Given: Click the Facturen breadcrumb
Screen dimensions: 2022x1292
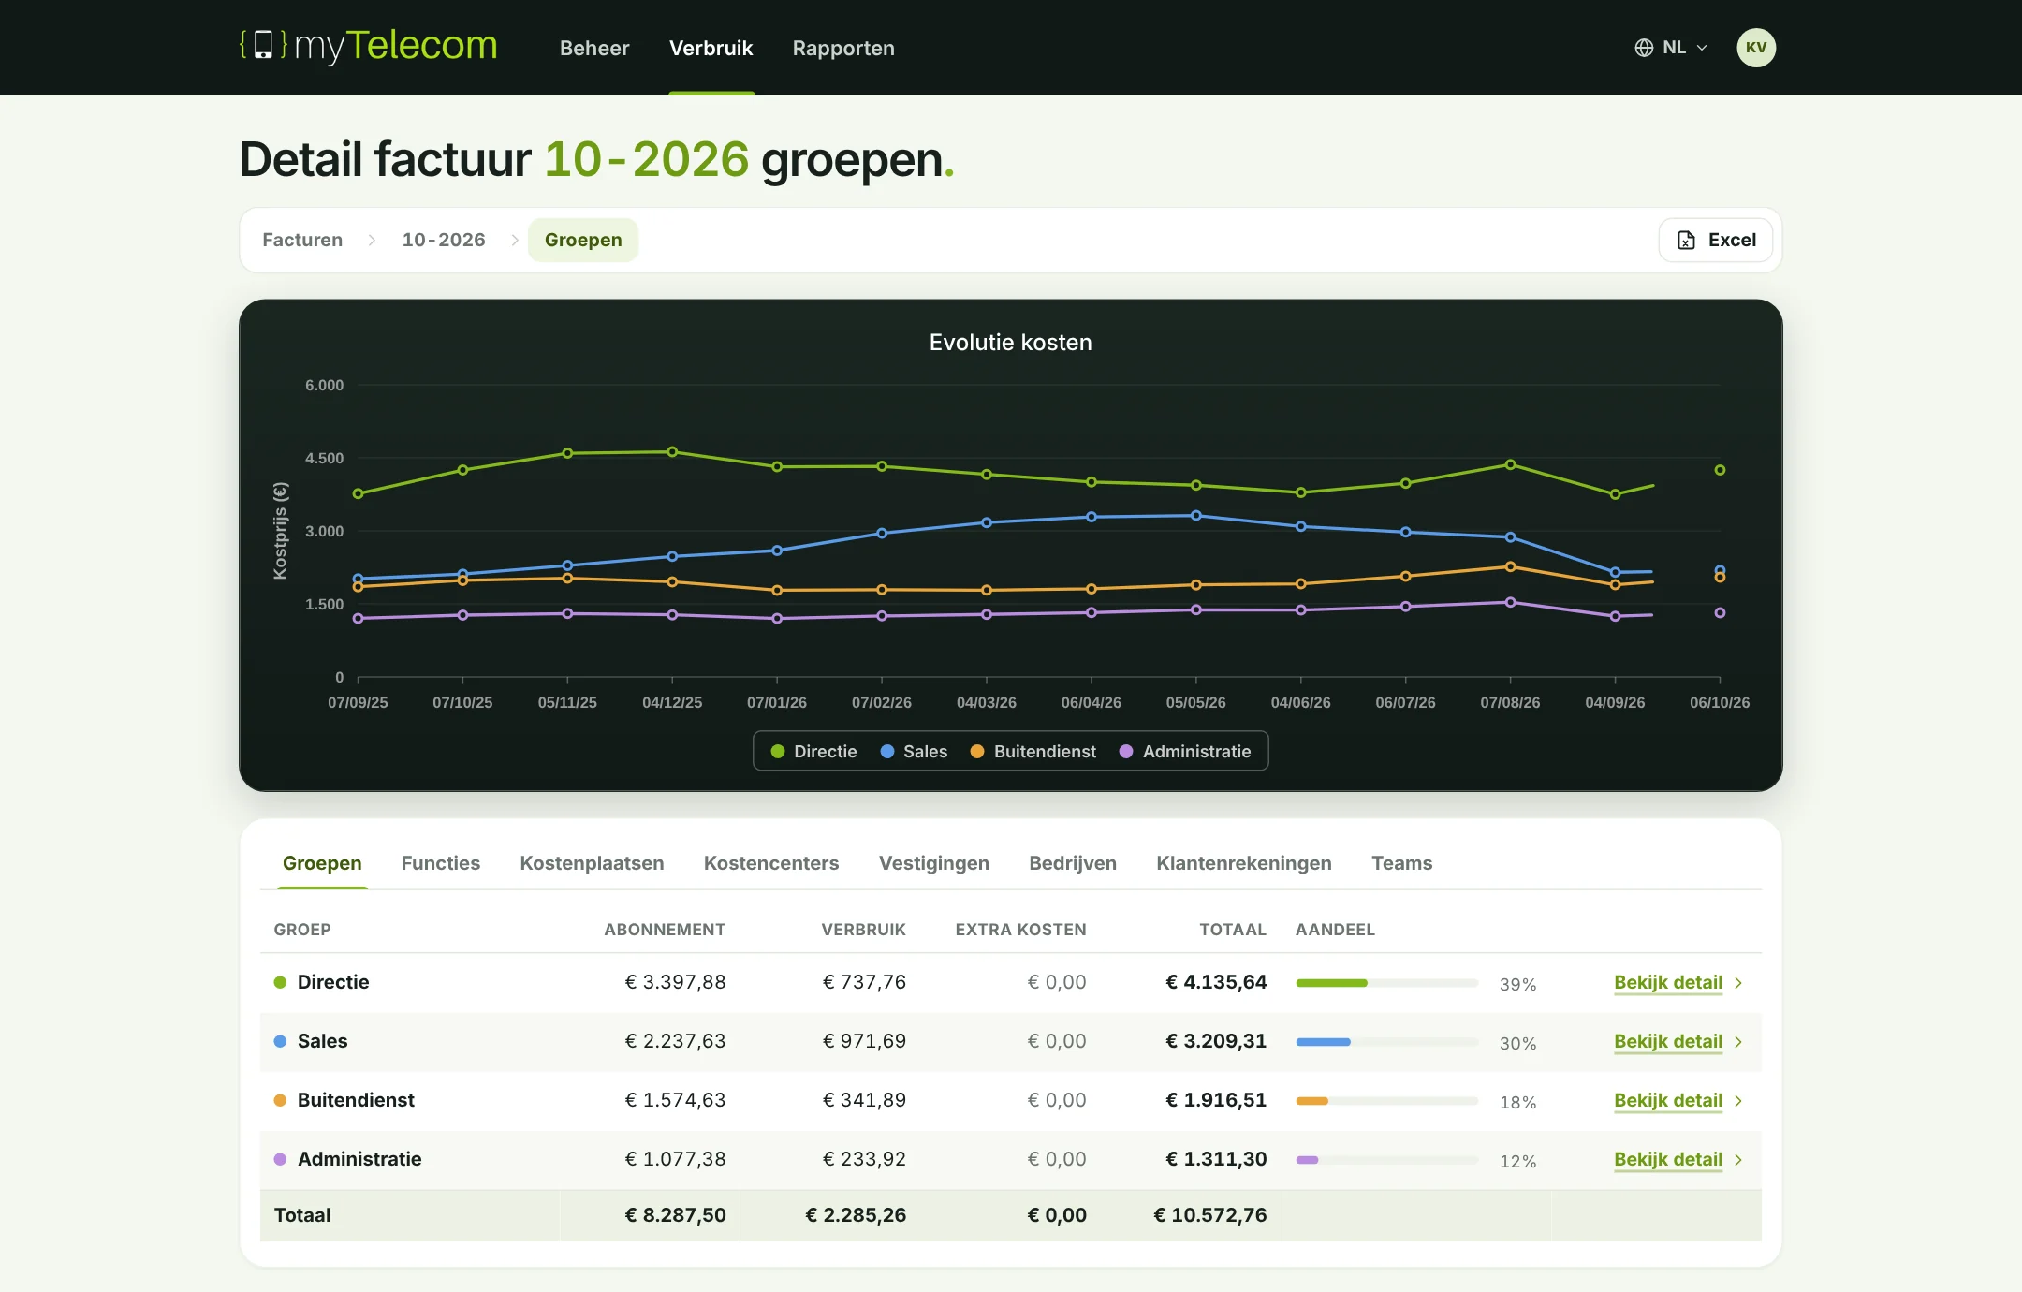Looking at the screenshot, I should click(x=302, y=240).
